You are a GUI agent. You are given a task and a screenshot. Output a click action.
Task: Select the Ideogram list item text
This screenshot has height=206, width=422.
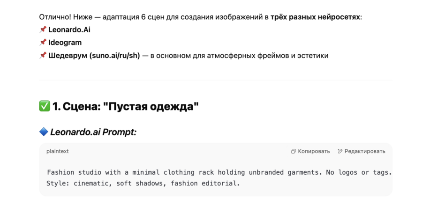pos(65,43)
